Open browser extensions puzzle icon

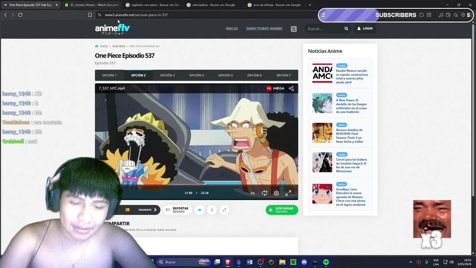(421, 15)
